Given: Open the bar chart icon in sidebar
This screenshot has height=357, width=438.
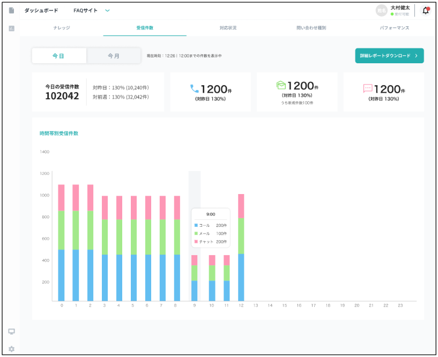Looking at the screenshot, I should (11, 28).
